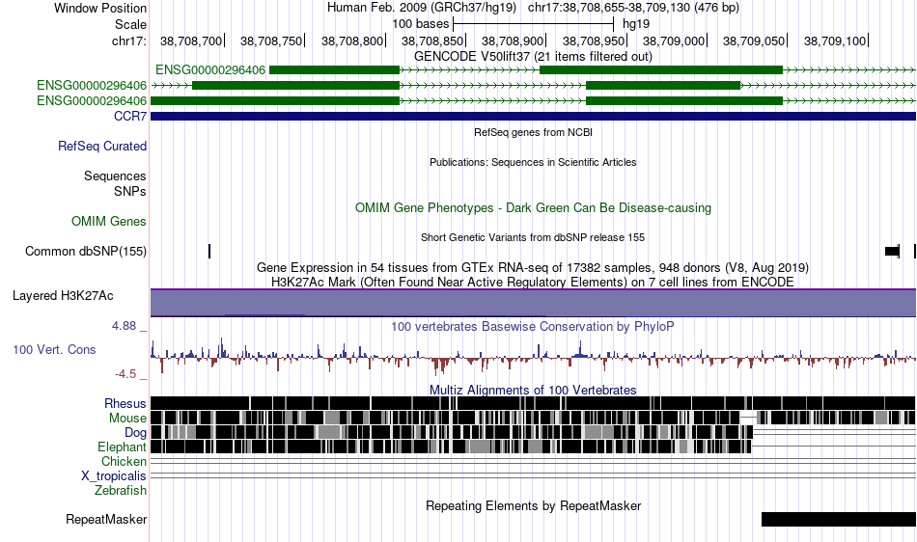
Task: Click the Rhesus alignment row
Action: pos(533,403)
